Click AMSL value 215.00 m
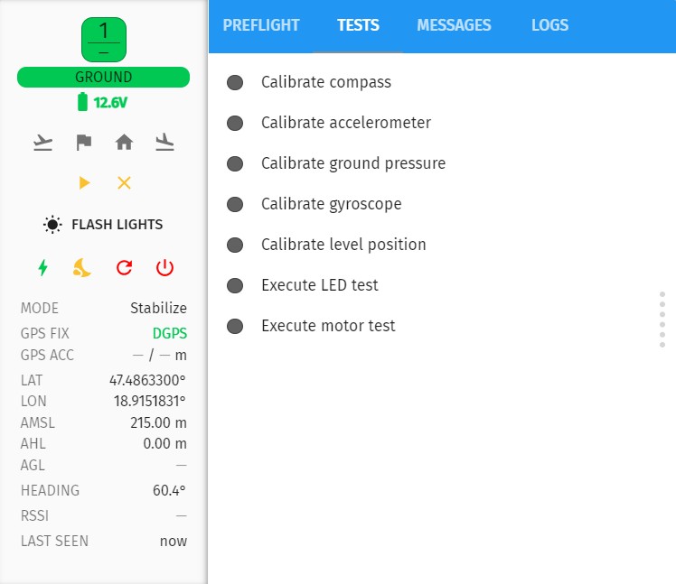Image resolution: width=676 pixels, height=584 pixels. click(158, 422)
